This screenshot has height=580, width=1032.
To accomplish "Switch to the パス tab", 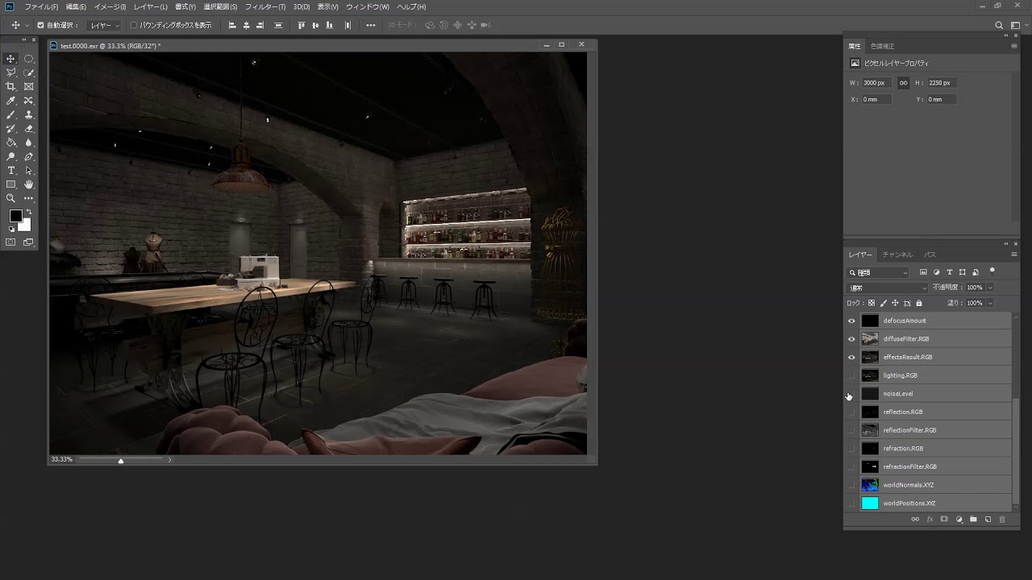I will pos(930,255).
